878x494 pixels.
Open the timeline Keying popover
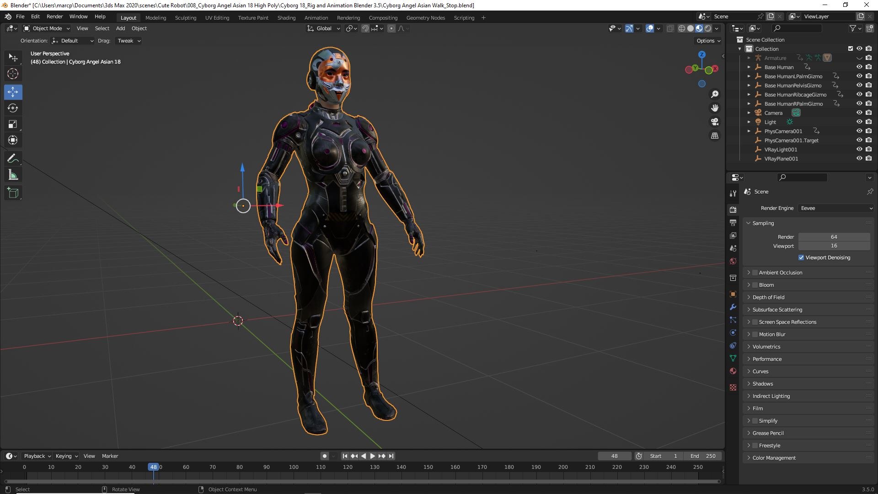click(67, 456)
